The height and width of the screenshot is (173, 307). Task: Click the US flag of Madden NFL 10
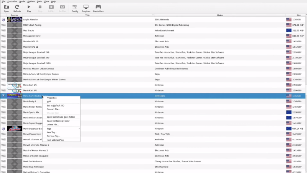point(289,41)
